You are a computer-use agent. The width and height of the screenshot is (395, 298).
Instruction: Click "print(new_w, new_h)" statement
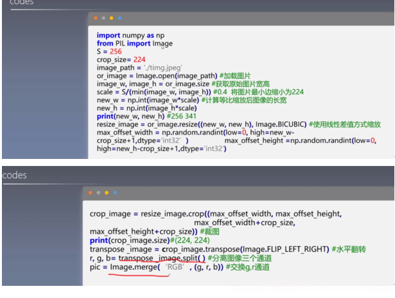130,117
